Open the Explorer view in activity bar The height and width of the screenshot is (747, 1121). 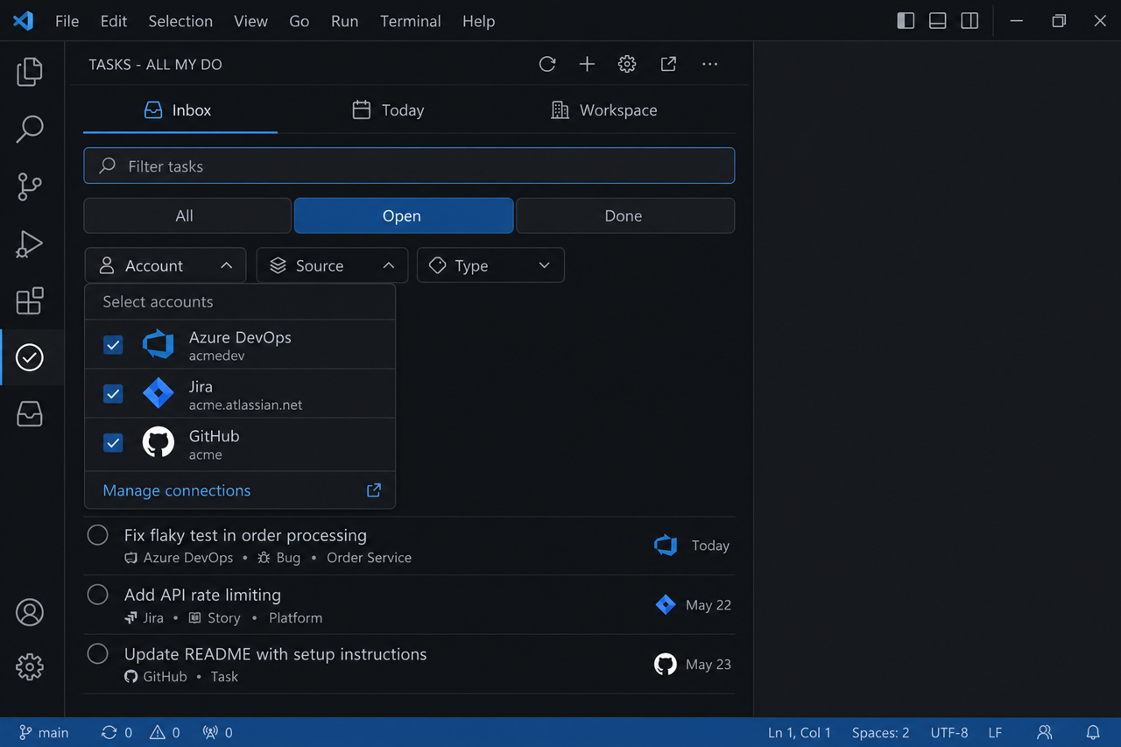[30, 72]
